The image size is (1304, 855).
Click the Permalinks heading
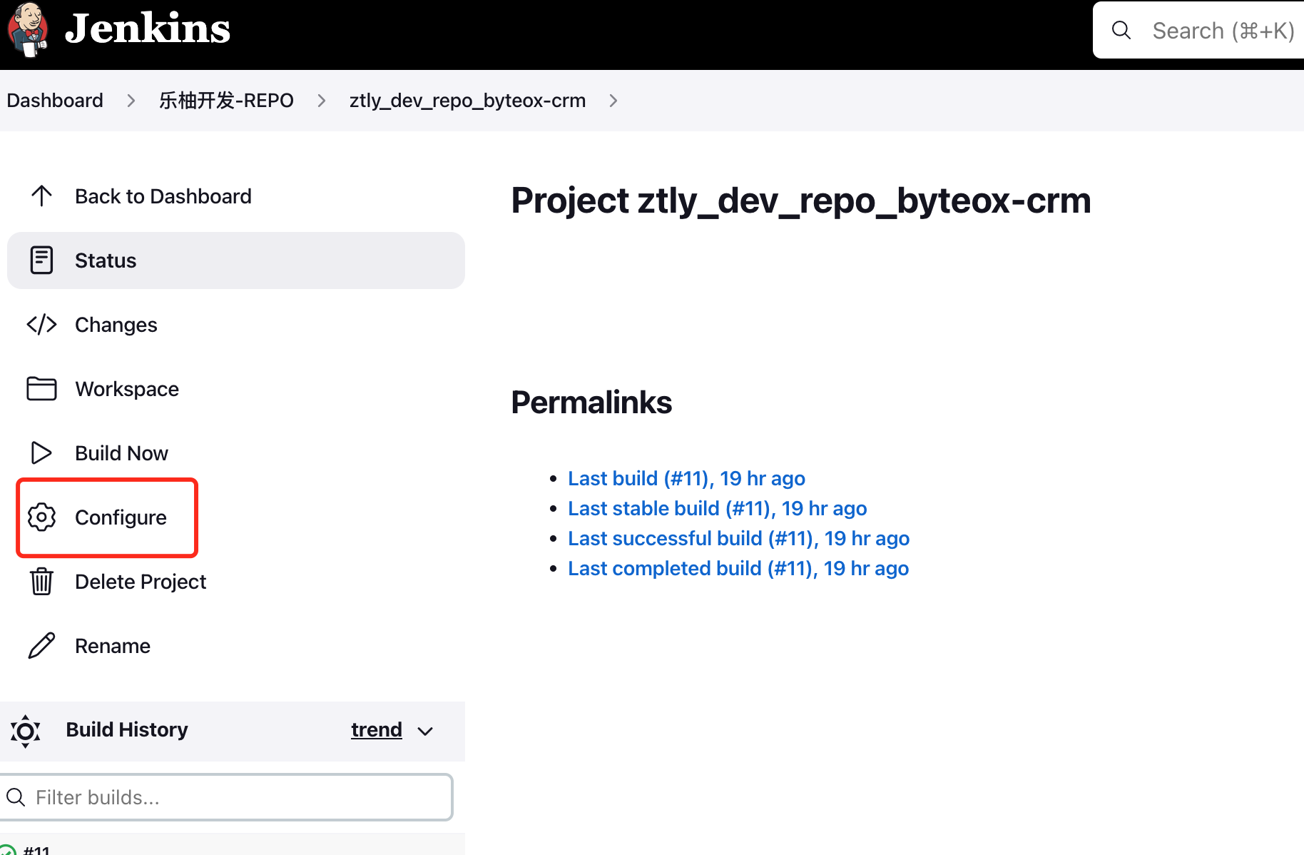point(591,403)
